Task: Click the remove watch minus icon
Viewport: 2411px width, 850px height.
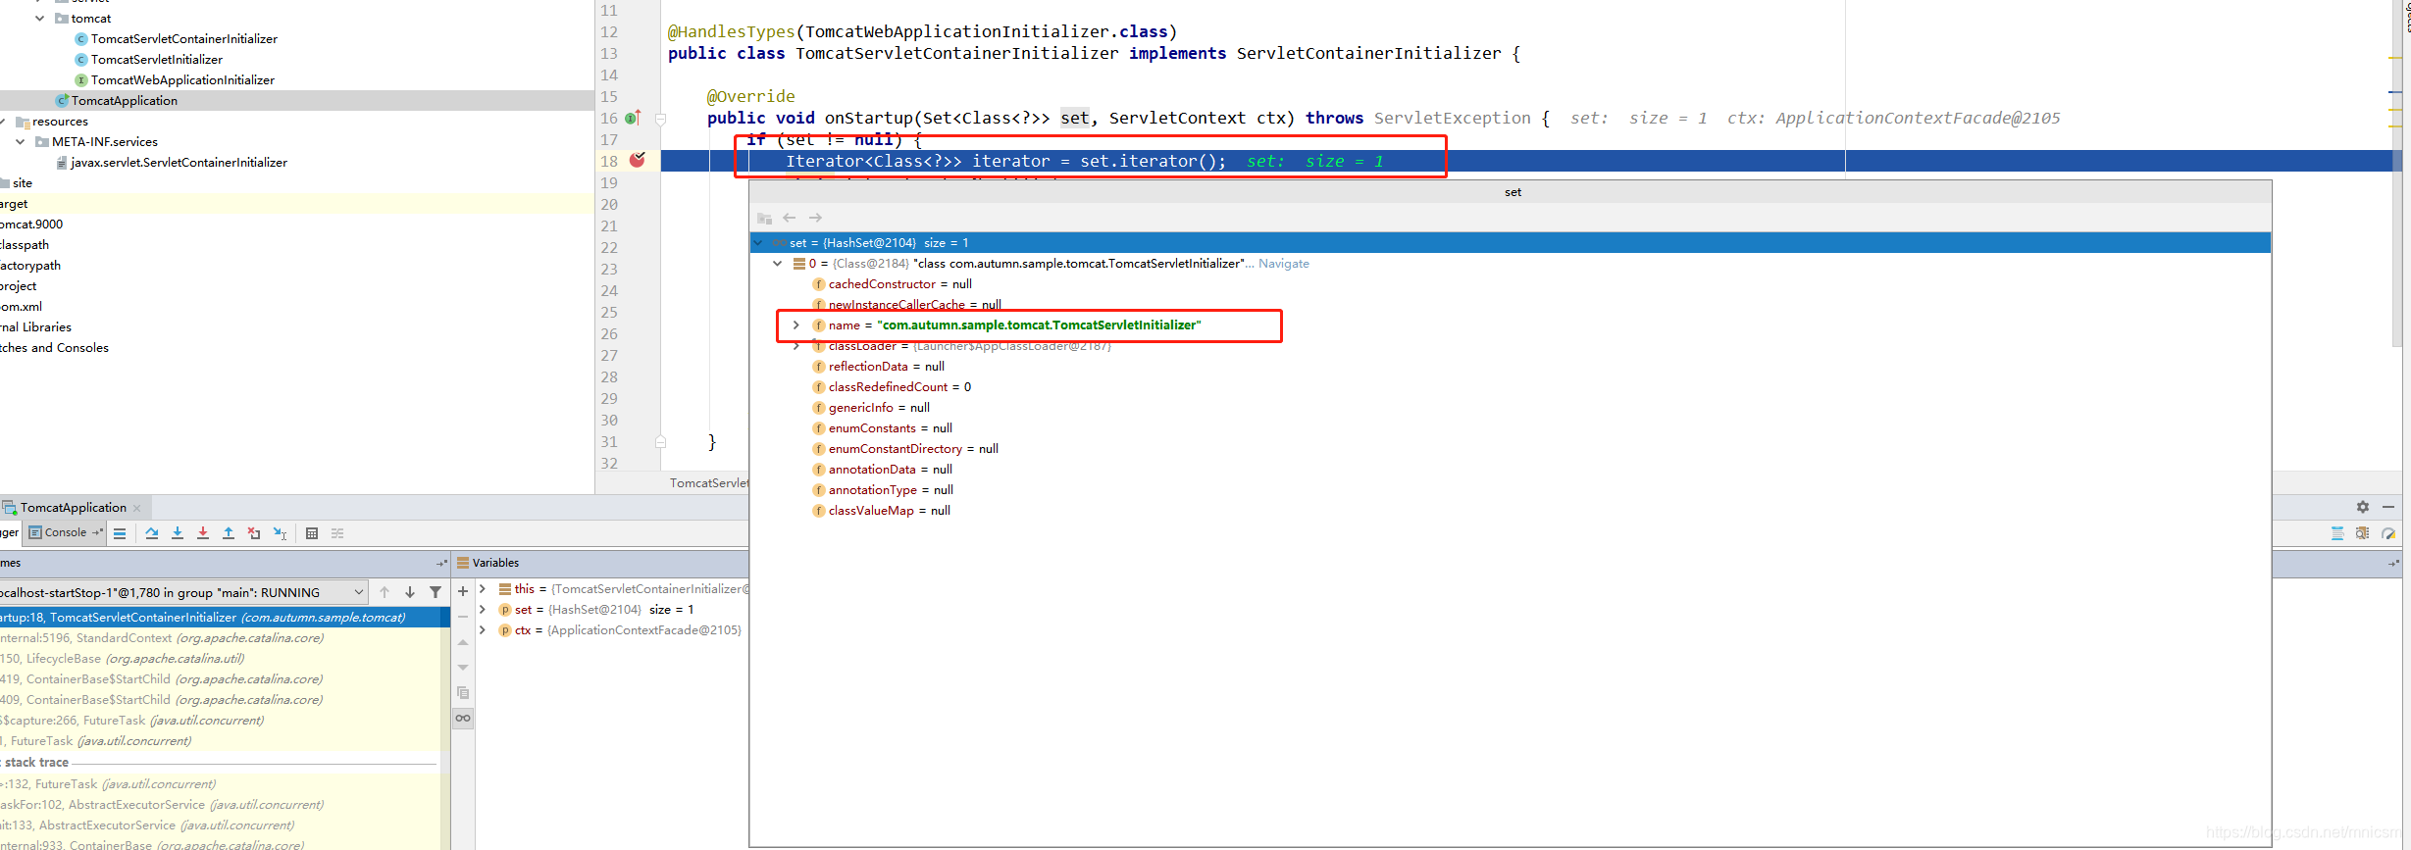Action: pos(463,617)
